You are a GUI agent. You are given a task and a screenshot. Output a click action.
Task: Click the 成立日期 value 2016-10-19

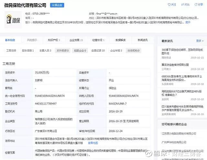[115, 112]
